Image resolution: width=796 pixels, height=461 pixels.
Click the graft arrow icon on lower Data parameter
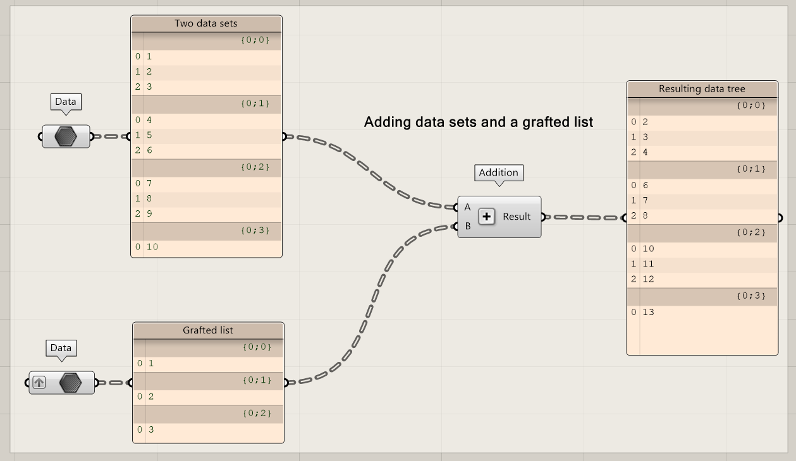tap(39, 383)
